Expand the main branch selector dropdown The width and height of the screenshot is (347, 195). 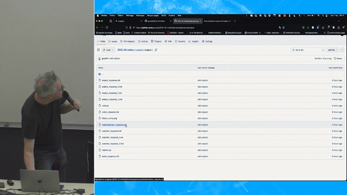coord(108,50)
